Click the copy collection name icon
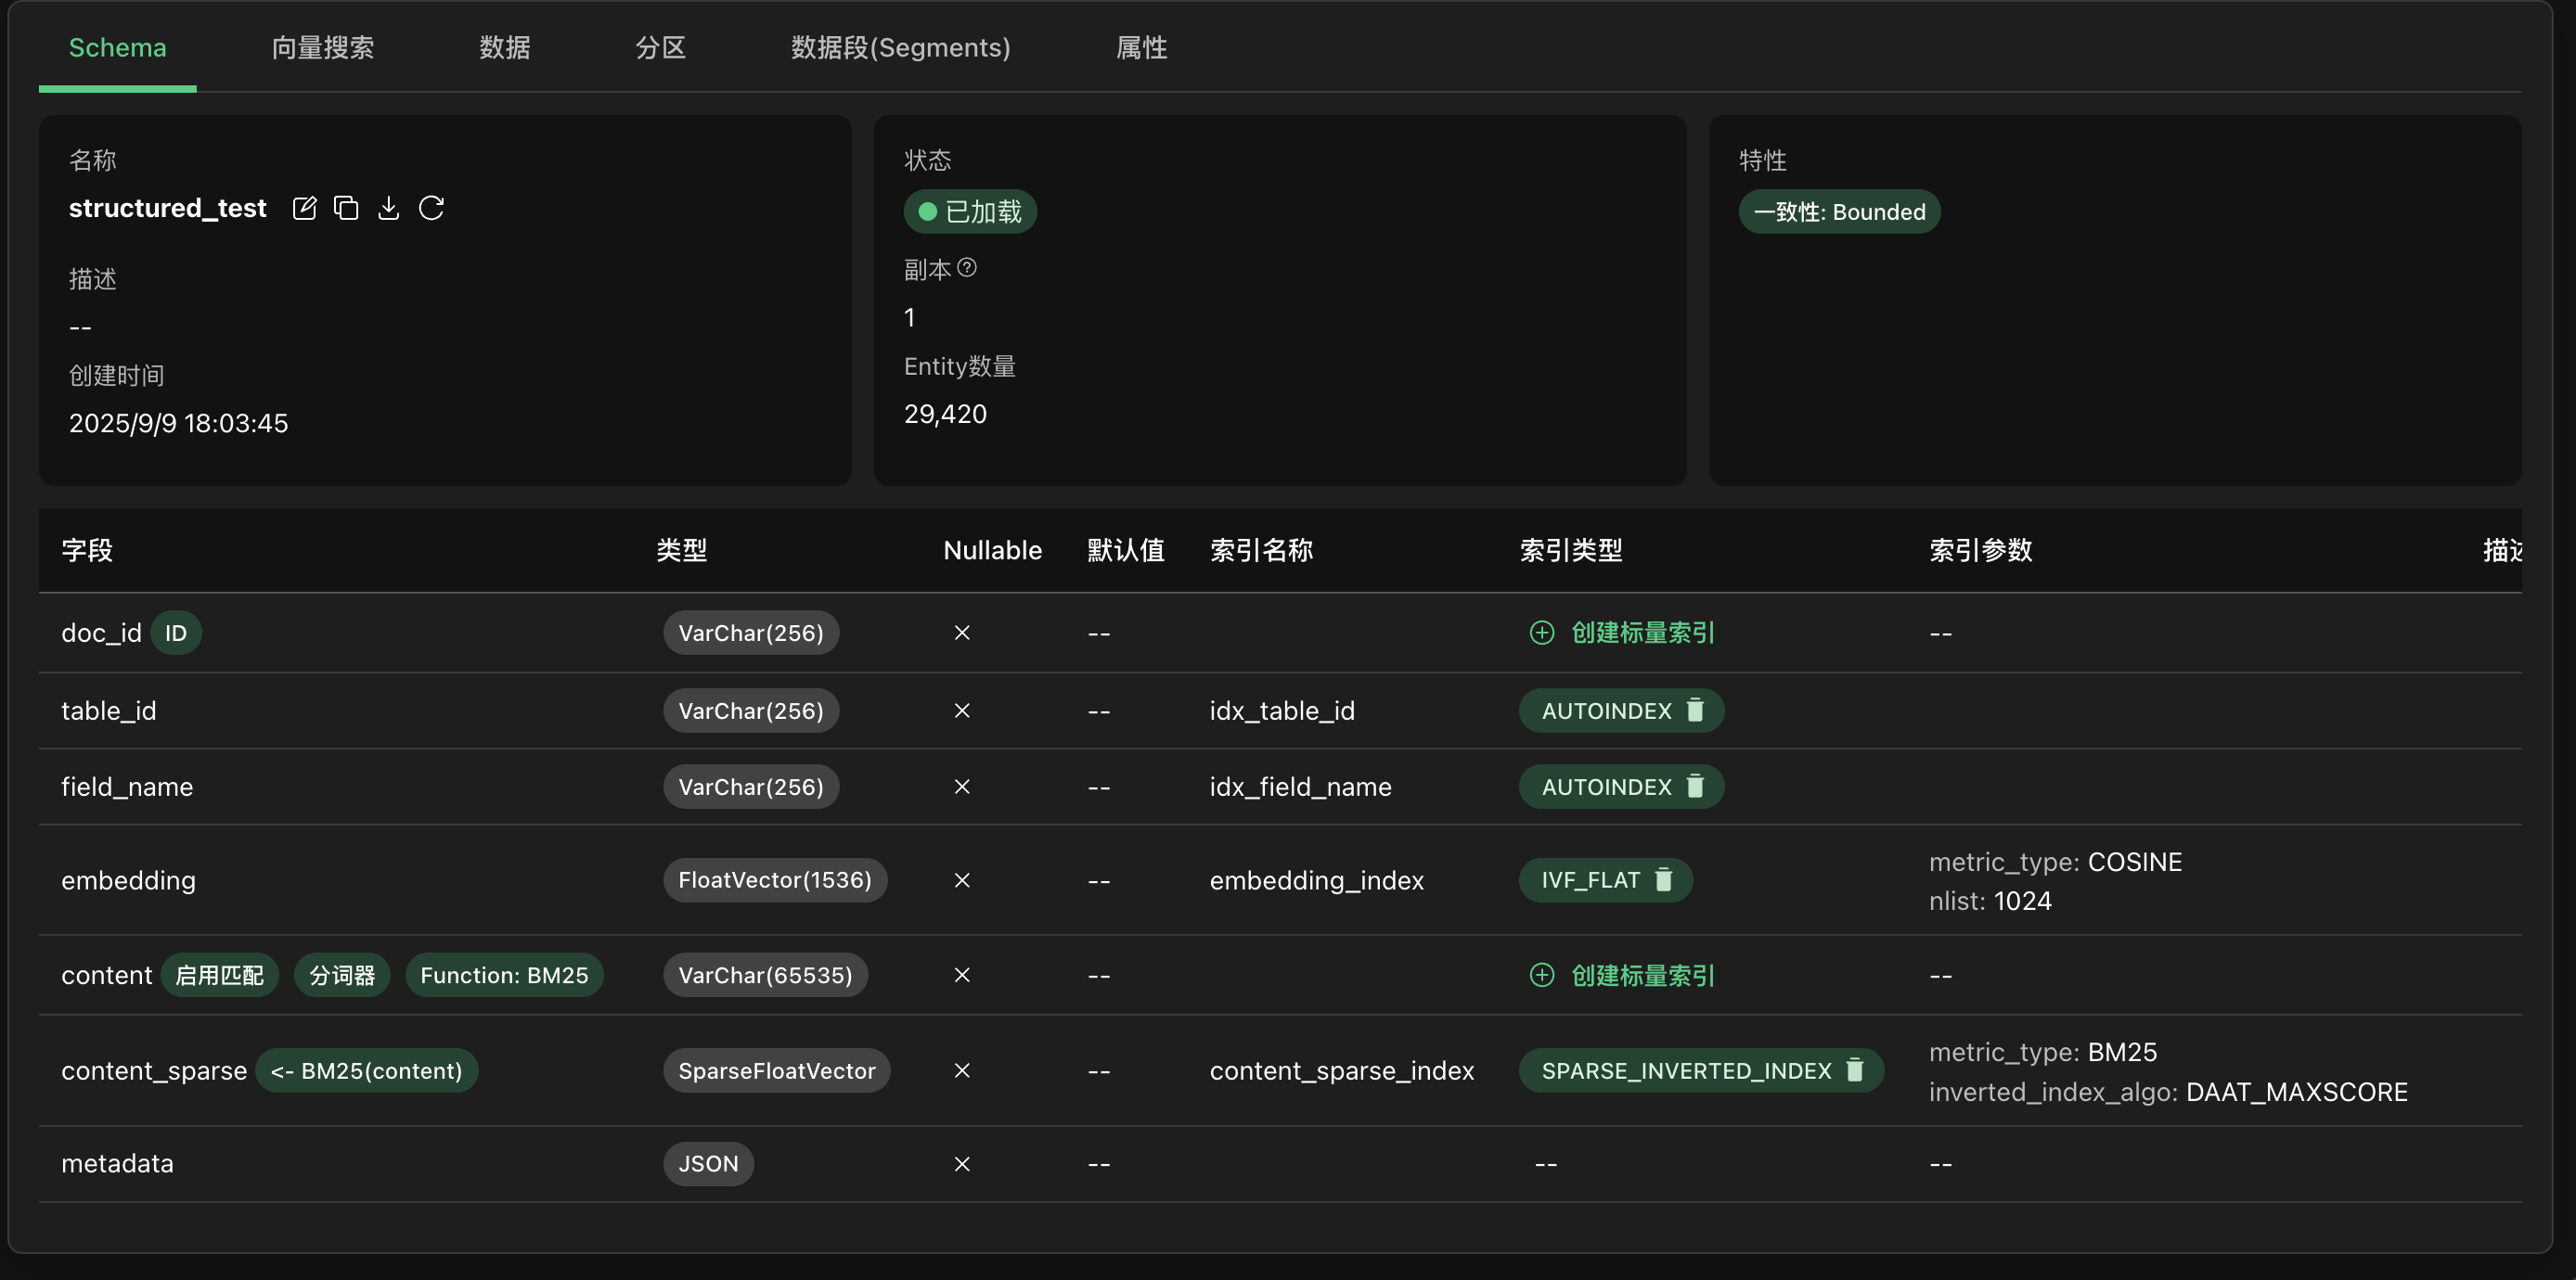2576x1280 pixels. (346, 208)
